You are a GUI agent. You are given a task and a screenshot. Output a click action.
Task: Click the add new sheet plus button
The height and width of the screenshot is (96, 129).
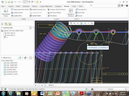[x=45, y=85]
